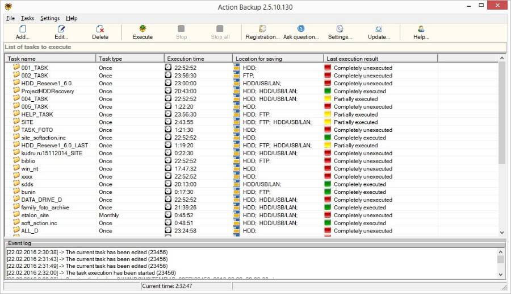This screenshot has height=294, width=511.
Task: Click the Delete task toolbar icon
Action: pyautogui.click(x=100, y=29)
